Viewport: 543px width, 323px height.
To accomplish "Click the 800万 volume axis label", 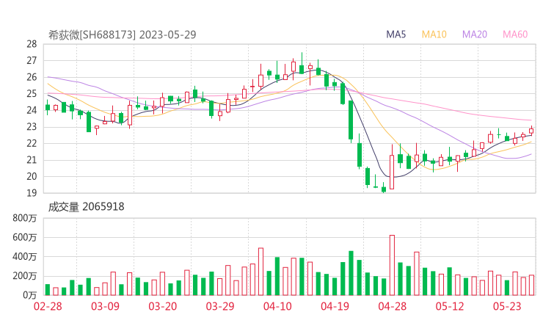I will [25, 218].
